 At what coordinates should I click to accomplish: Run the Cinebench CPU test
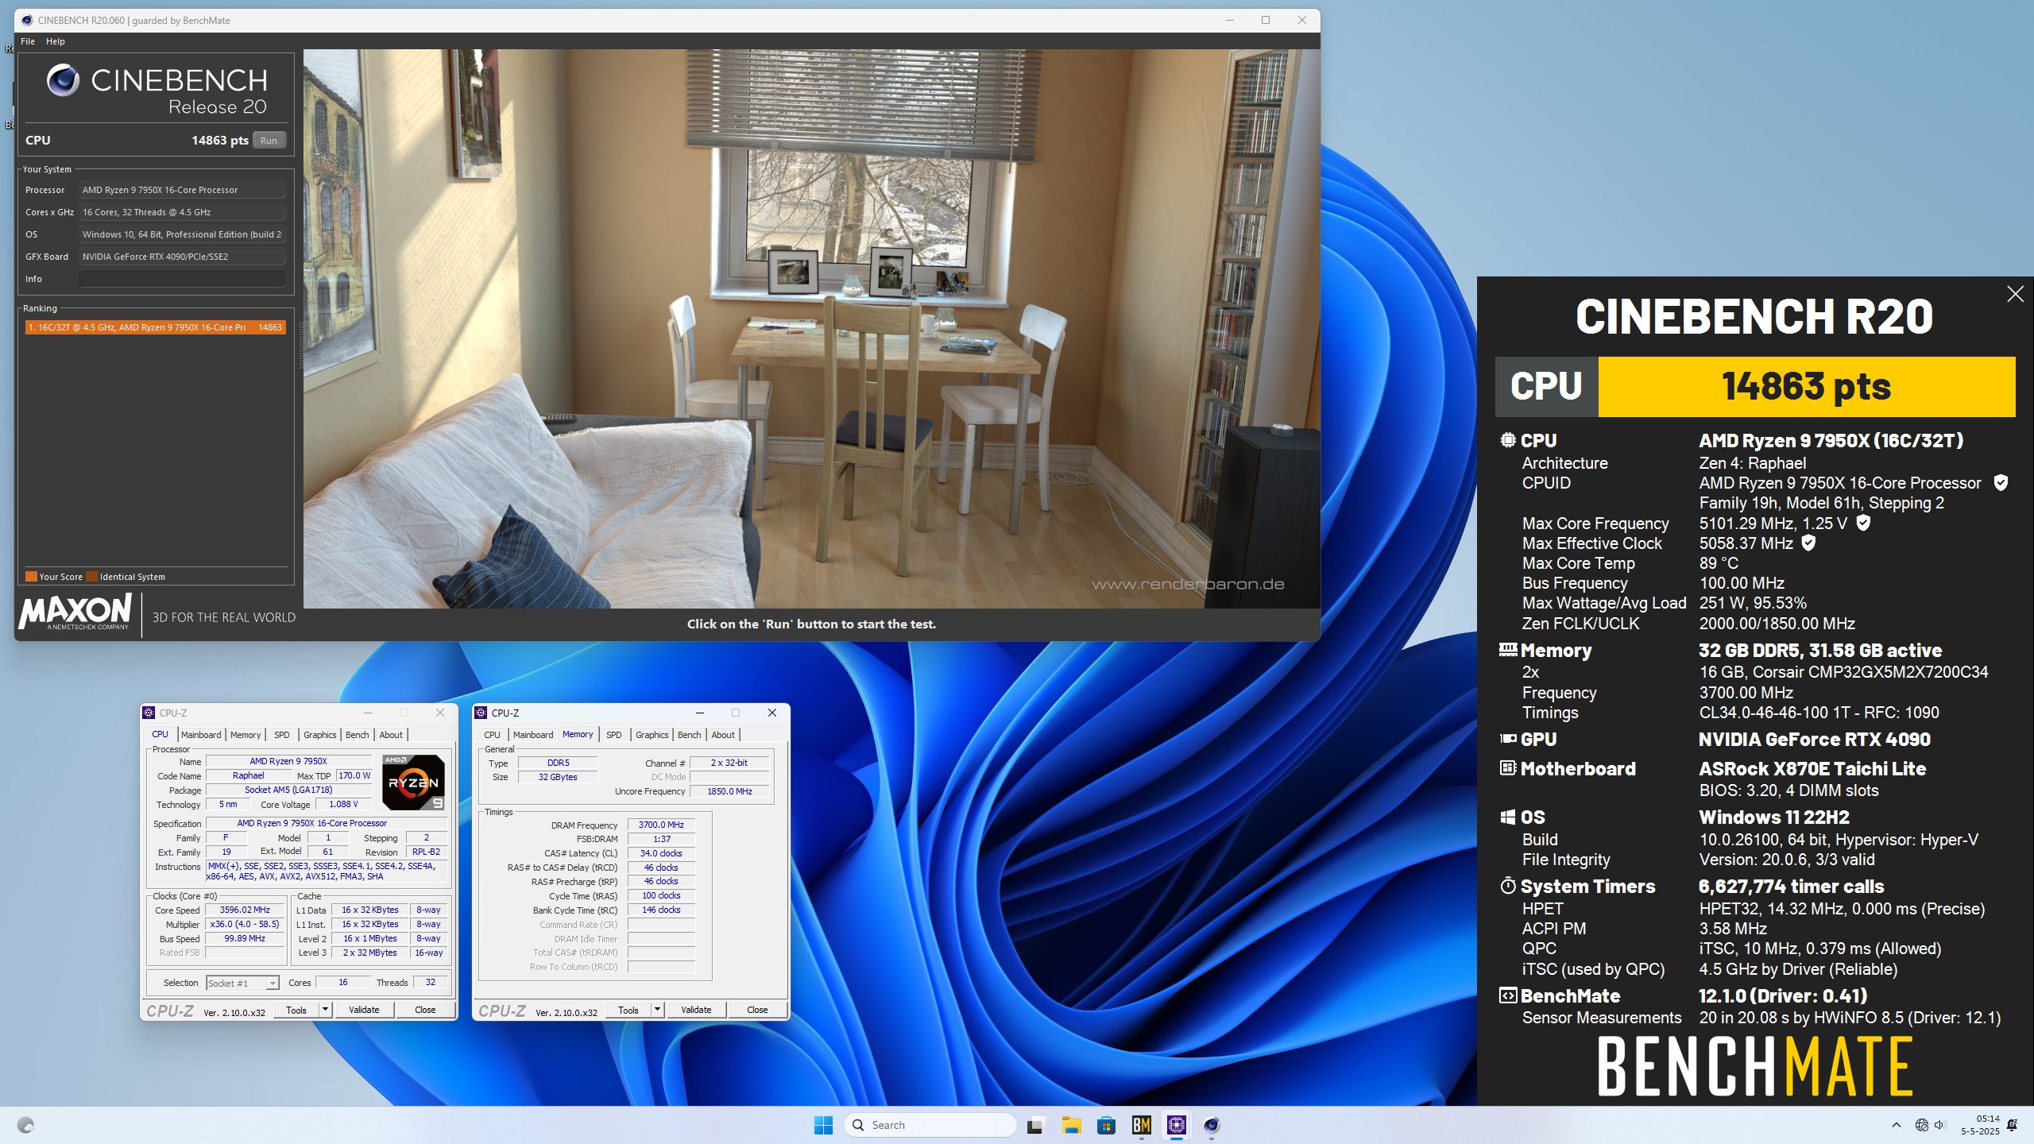tap(269, 141)
